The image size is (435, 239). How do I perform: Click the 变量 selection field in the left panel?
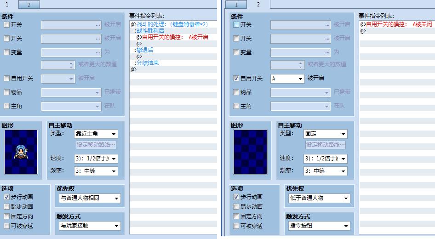coord(71,52)
